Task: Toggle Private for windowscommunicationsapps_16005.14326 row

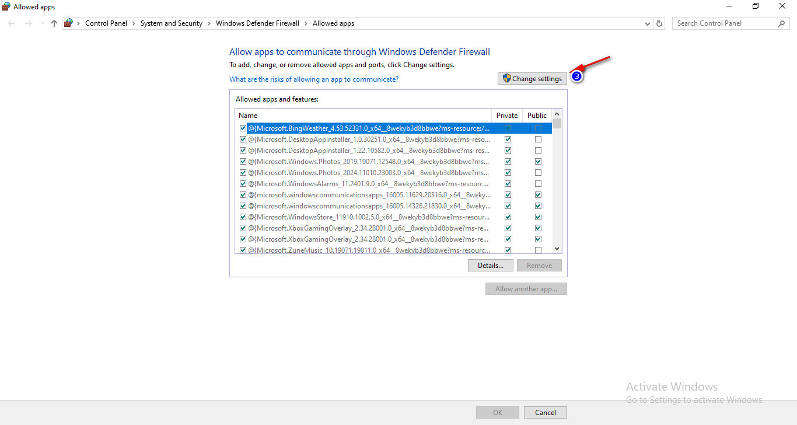Action: 508,206
